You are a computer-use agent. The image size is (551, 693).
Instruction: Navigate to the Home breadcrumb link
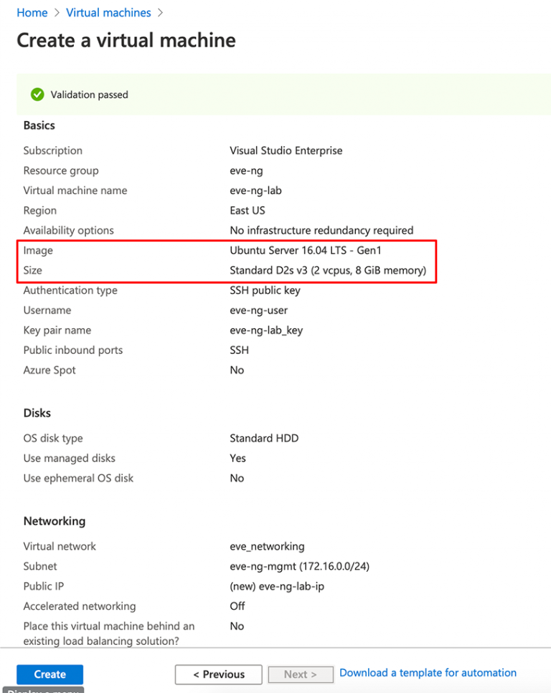(x=32, y=12)
